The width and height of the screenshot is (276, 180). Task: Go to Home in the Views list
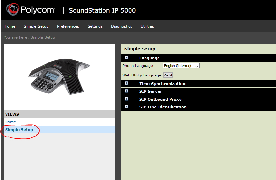[10, 122]
